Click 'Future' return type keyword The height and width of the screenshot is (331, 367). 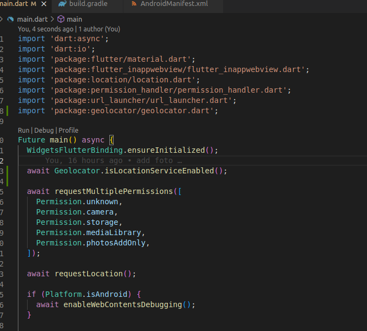tap(31, 140)
